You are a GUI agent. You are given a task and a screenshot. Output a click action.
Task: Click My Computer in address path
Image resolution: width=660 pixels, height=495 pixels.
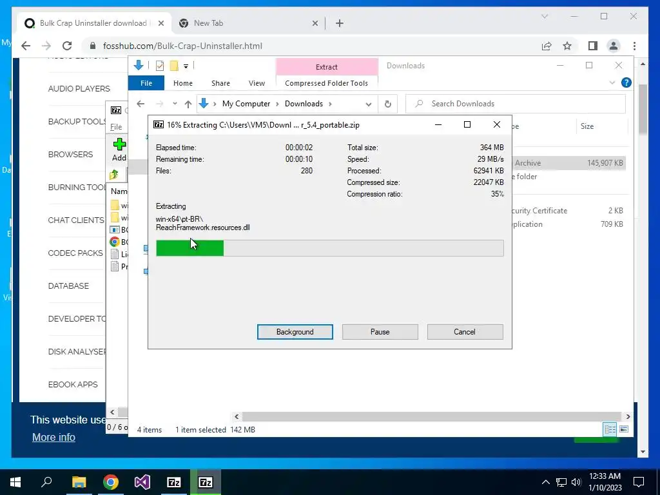(x=246, y=104)
